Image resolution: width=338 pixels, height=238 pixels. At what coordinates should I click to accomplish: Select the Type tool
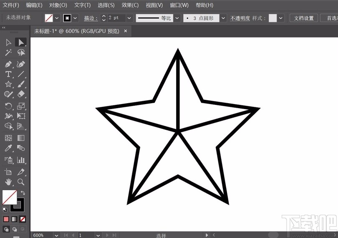8,74
